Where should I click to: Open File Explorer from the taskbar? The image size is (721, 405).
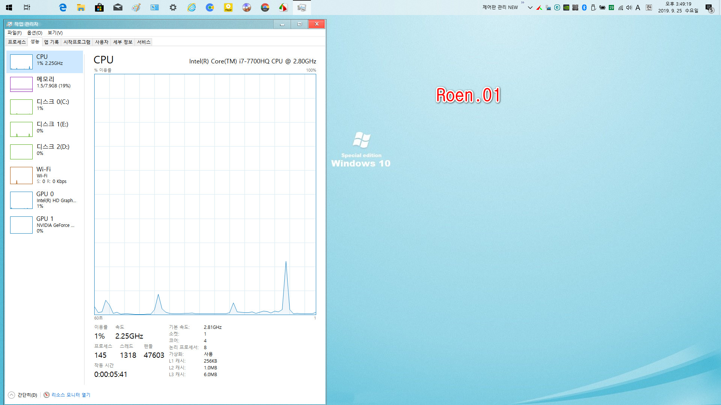(x=81, y=7)
